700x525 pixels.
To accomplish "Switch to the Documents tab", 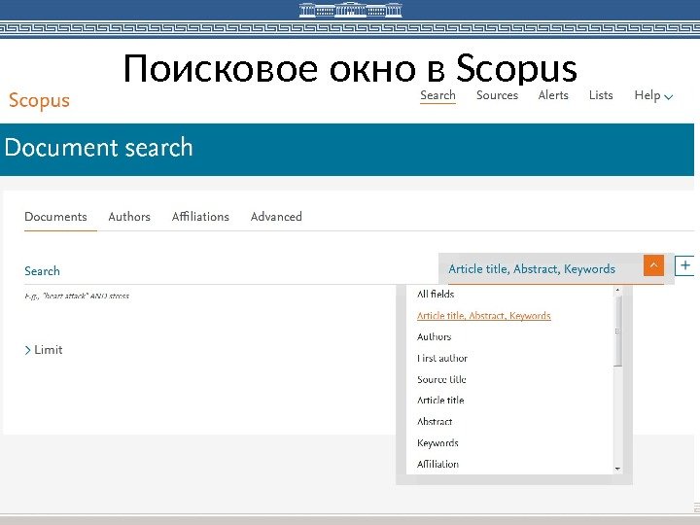I will tap(55, 217).
